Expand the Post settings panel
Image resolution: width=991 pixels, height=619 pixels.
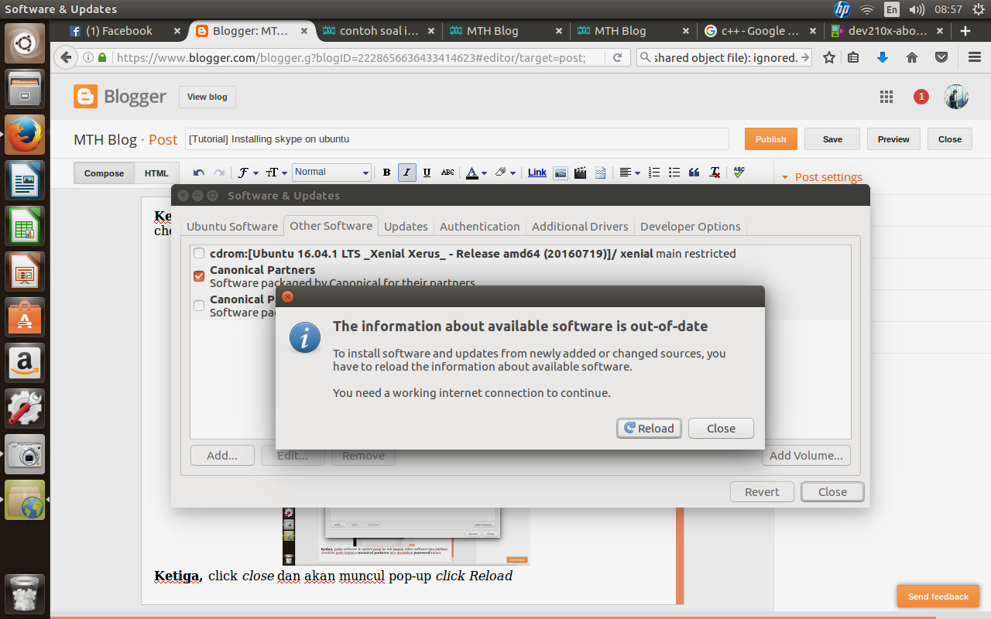pos(821,177)
